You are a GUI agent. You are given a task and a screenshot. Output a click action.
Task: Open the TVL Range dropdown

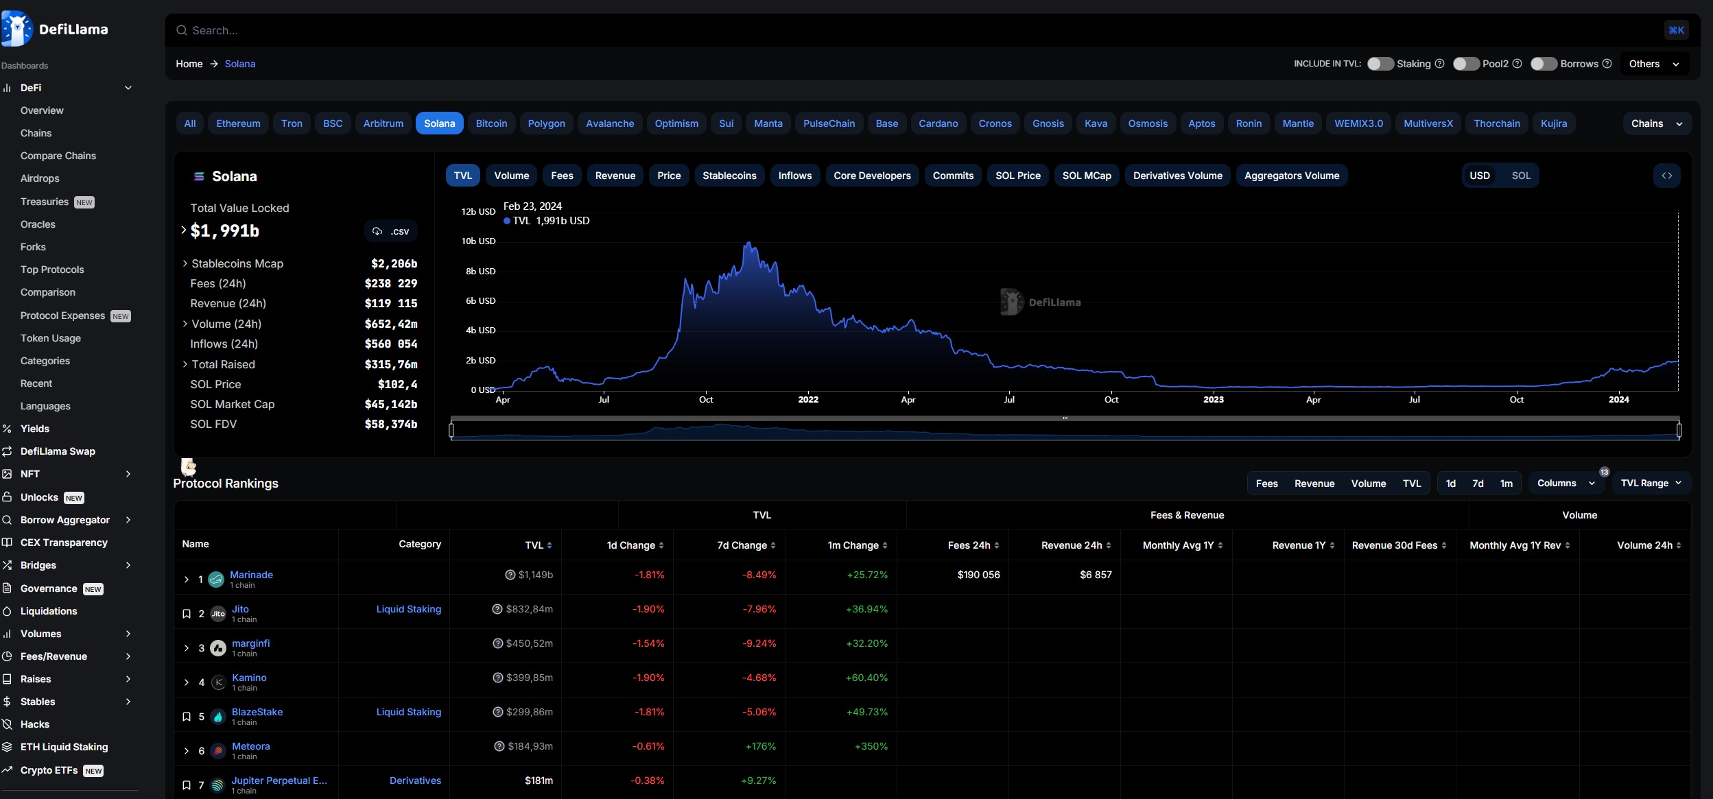pos(1651,483)
